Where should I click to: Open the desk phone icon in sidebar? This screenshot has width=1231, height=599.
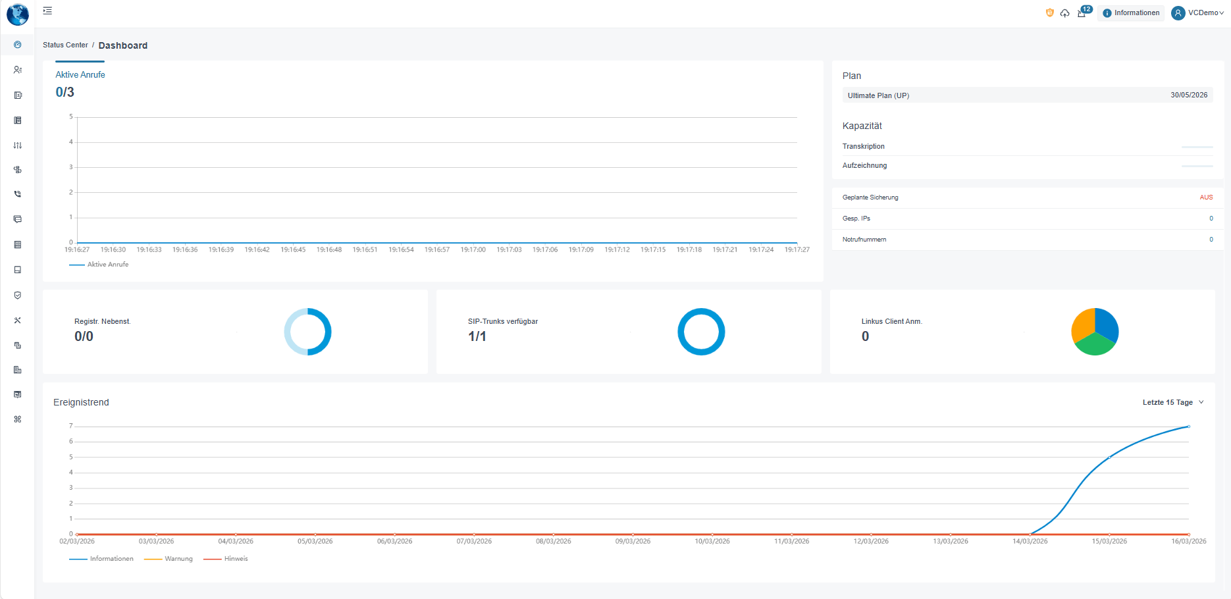18,120
